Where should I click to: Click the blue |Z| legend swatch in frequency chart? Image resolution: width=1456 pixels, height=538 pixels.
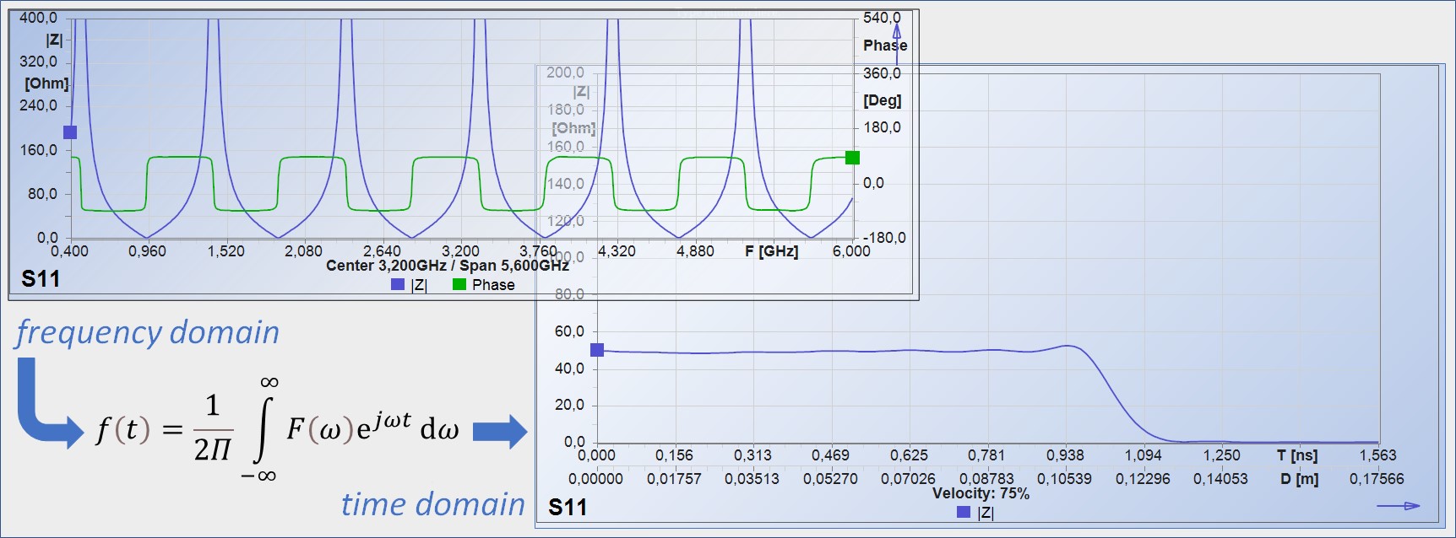pyautogui.click(x=398, y=285)
